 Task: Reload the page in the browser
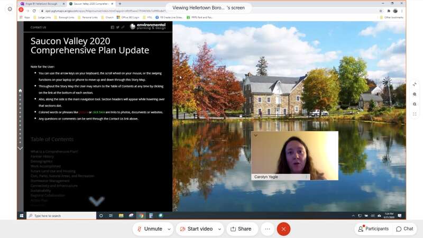point(34,11)
